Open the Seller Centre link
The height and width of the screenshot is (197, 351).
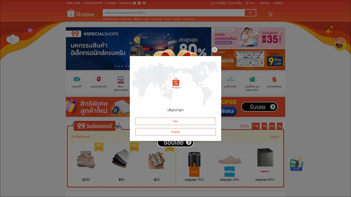[73, 3]
